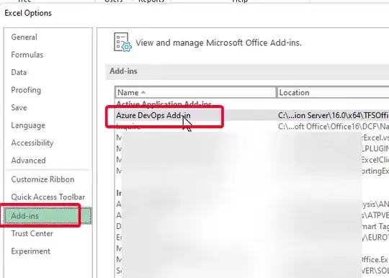Open Trust Center settings
The height and width of the screenshot is (278, 389).
[32, 233]
